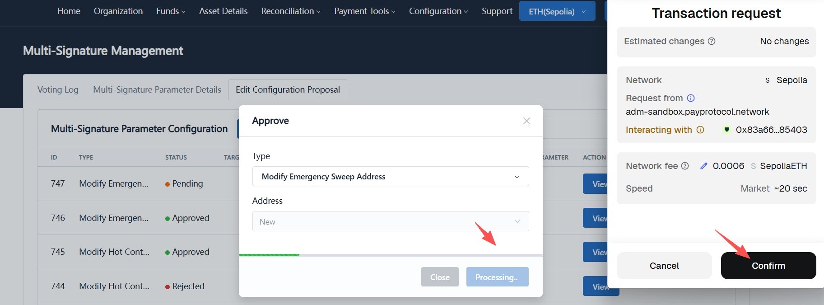Click the Pending status of row 747

(184, 183)
